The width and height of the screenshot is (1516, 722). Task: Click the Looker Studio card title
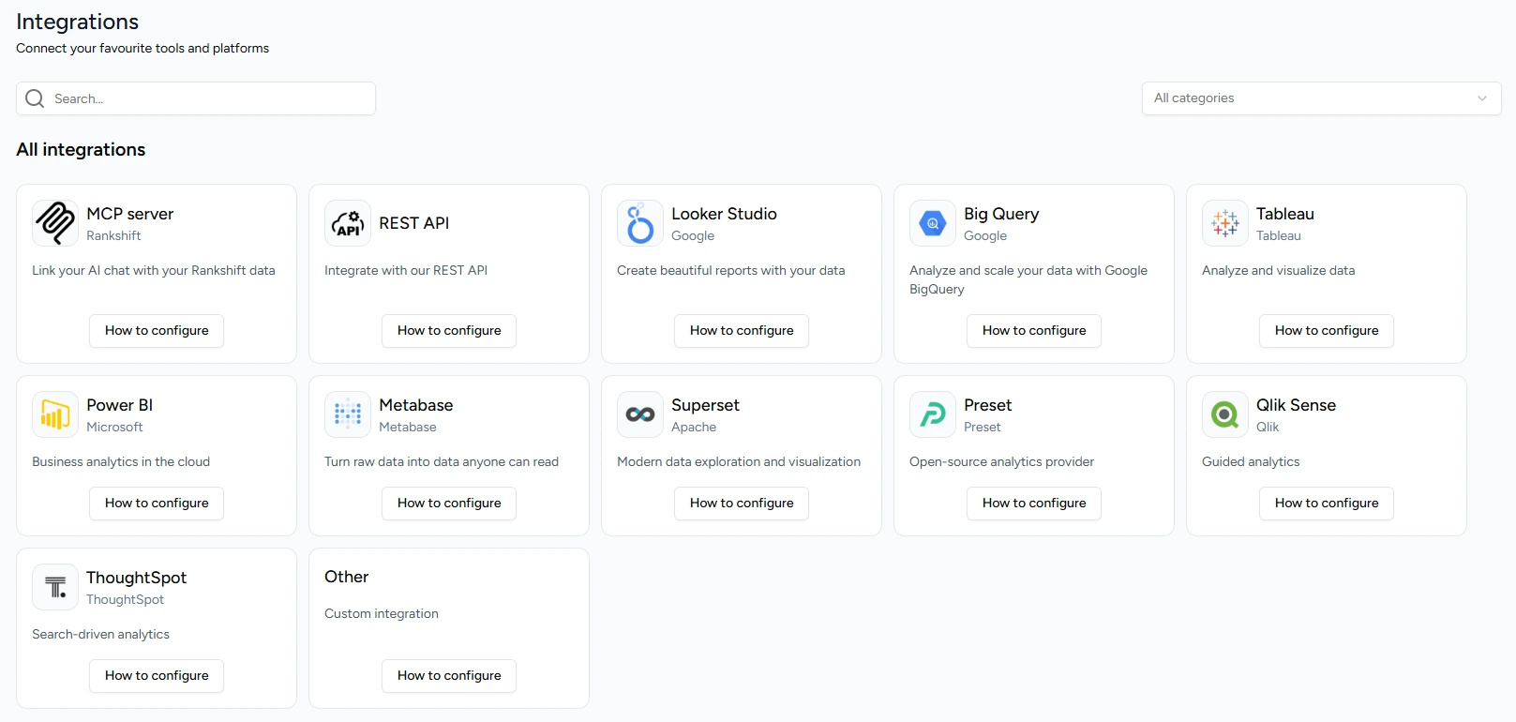pyautogui.click(x=724, y=214)
